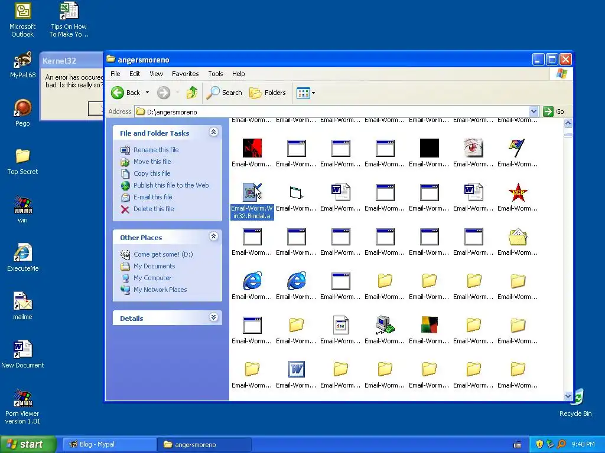Switch to Blog - Mypal taskbar button
605x453 pixels.
(109, 444)
